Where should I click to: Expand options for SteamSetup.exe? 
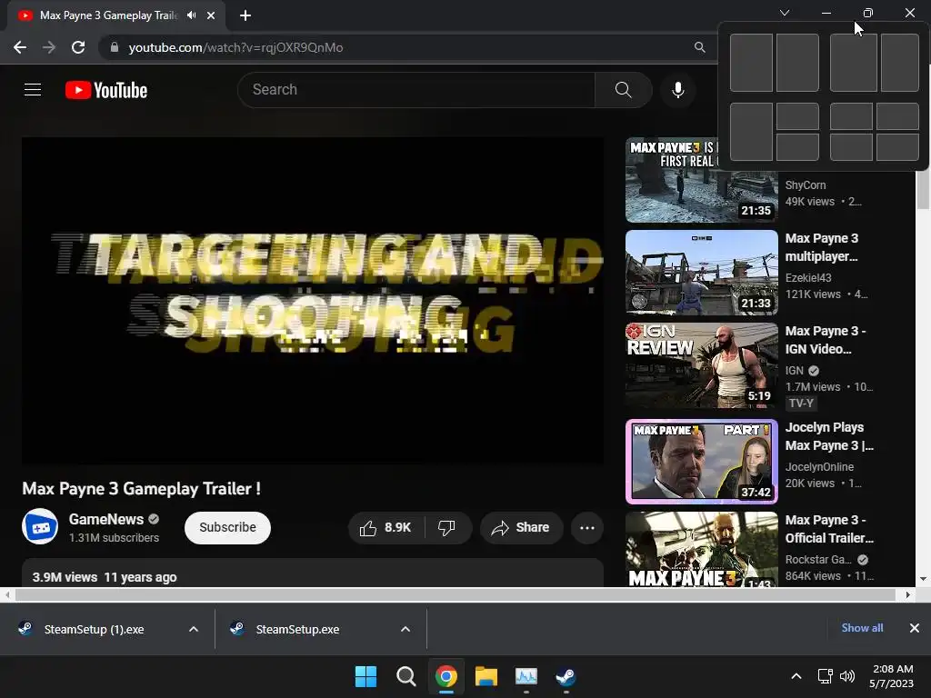tap(405, 629)
